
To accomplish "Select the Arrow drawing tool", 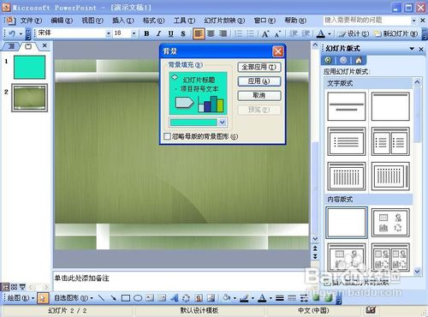I will tap(113, 298).
